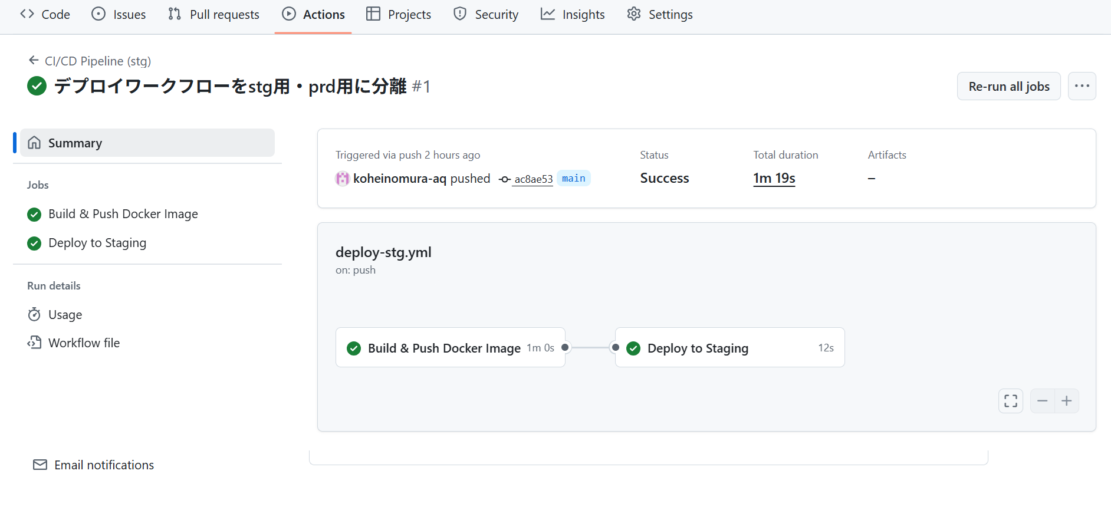Viewport: 1111px width, 510px height.
Task: Click the main branch label
Action: (573, 178)
